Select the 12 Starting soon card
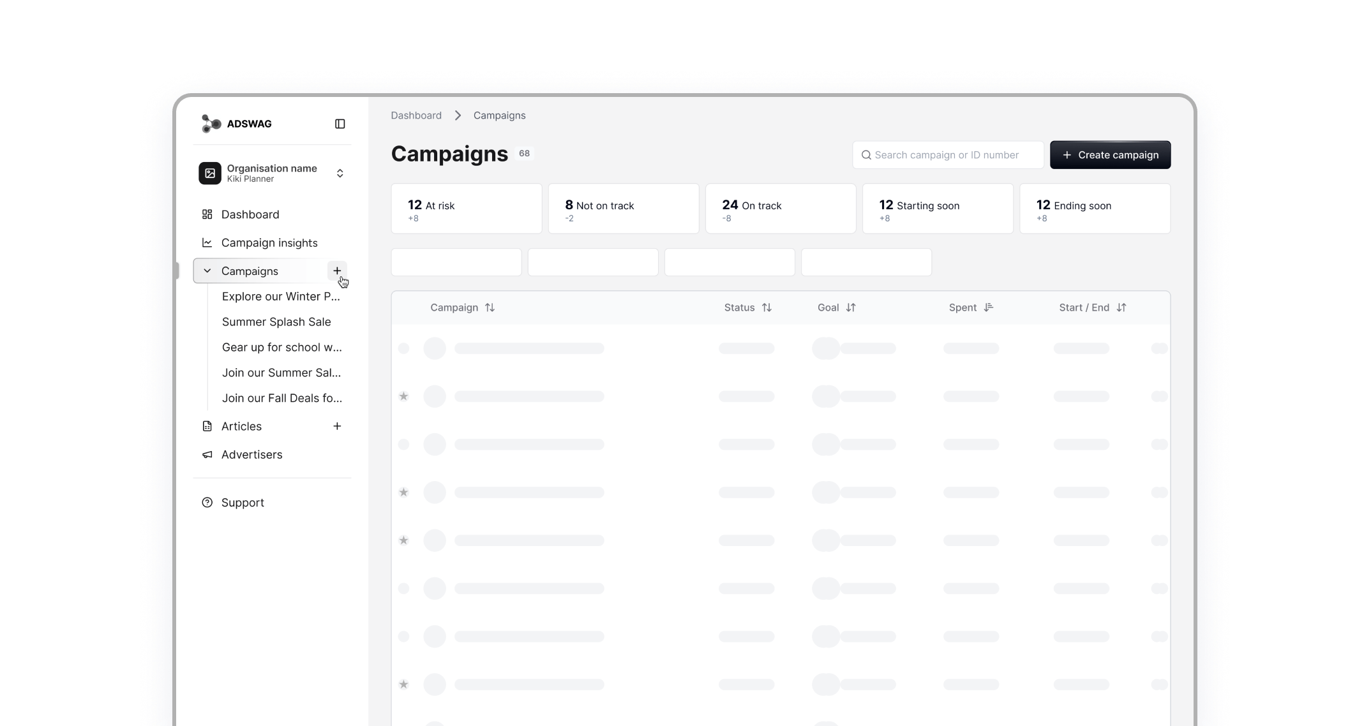This screenshot has width=1371, height=726. (938, 209)
